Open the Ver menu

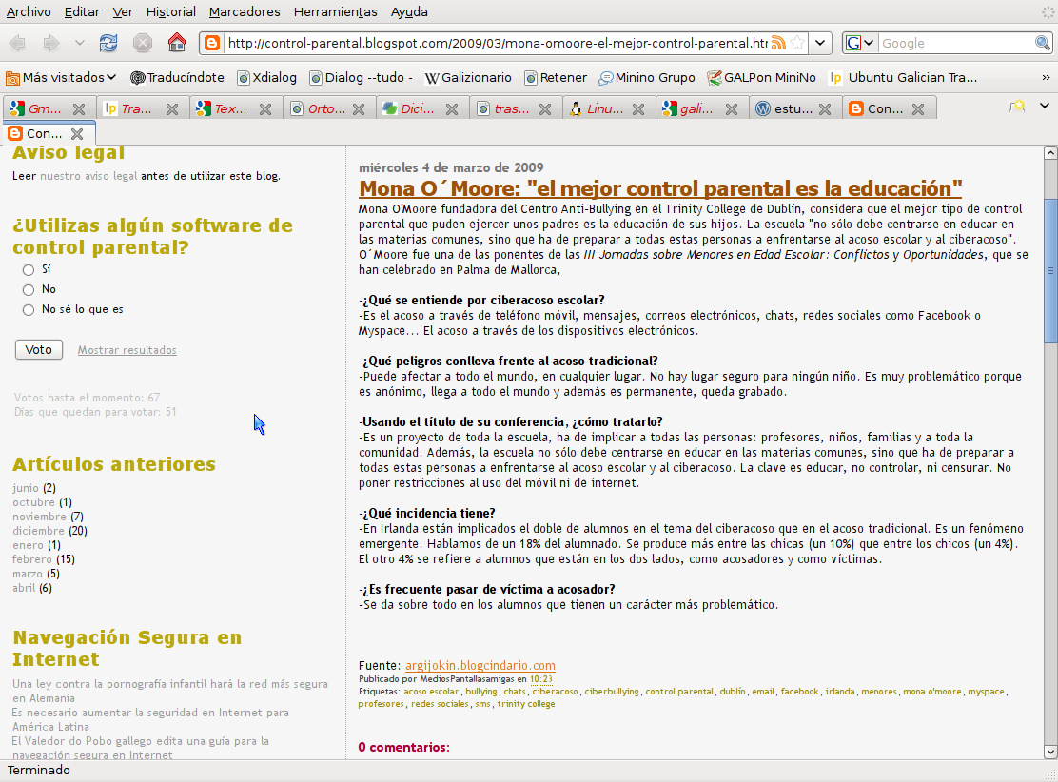(x=123, y=11)
